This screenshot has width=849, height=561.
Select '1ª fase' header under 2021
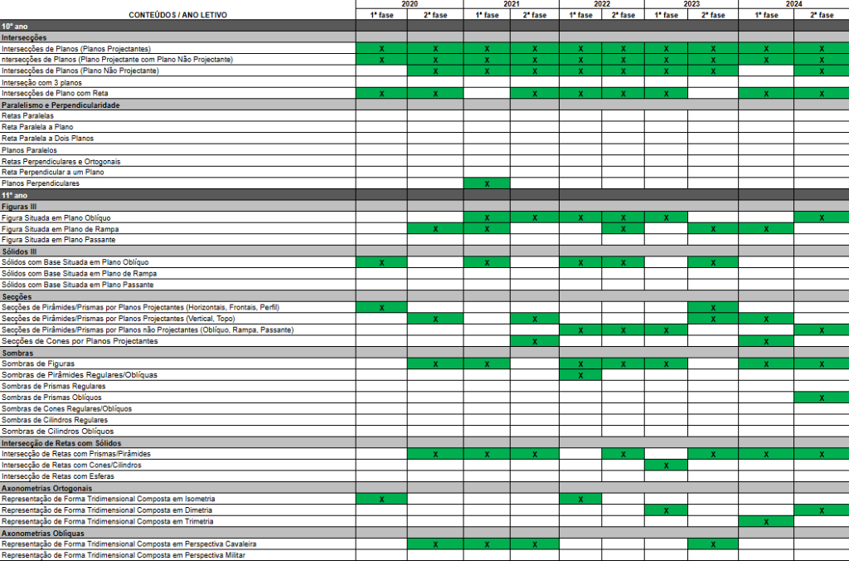click(x=486, y=15)
